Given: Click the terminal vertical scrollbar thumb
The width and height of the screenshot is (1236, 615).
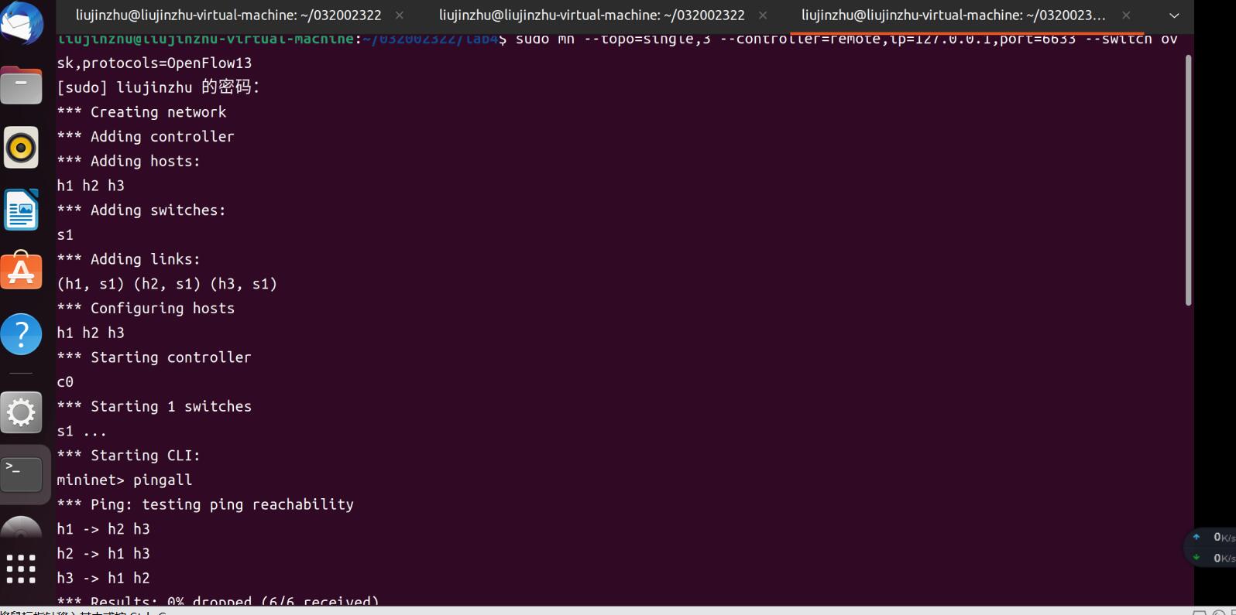Looking at the screenshot, I should coord(1188,179).
